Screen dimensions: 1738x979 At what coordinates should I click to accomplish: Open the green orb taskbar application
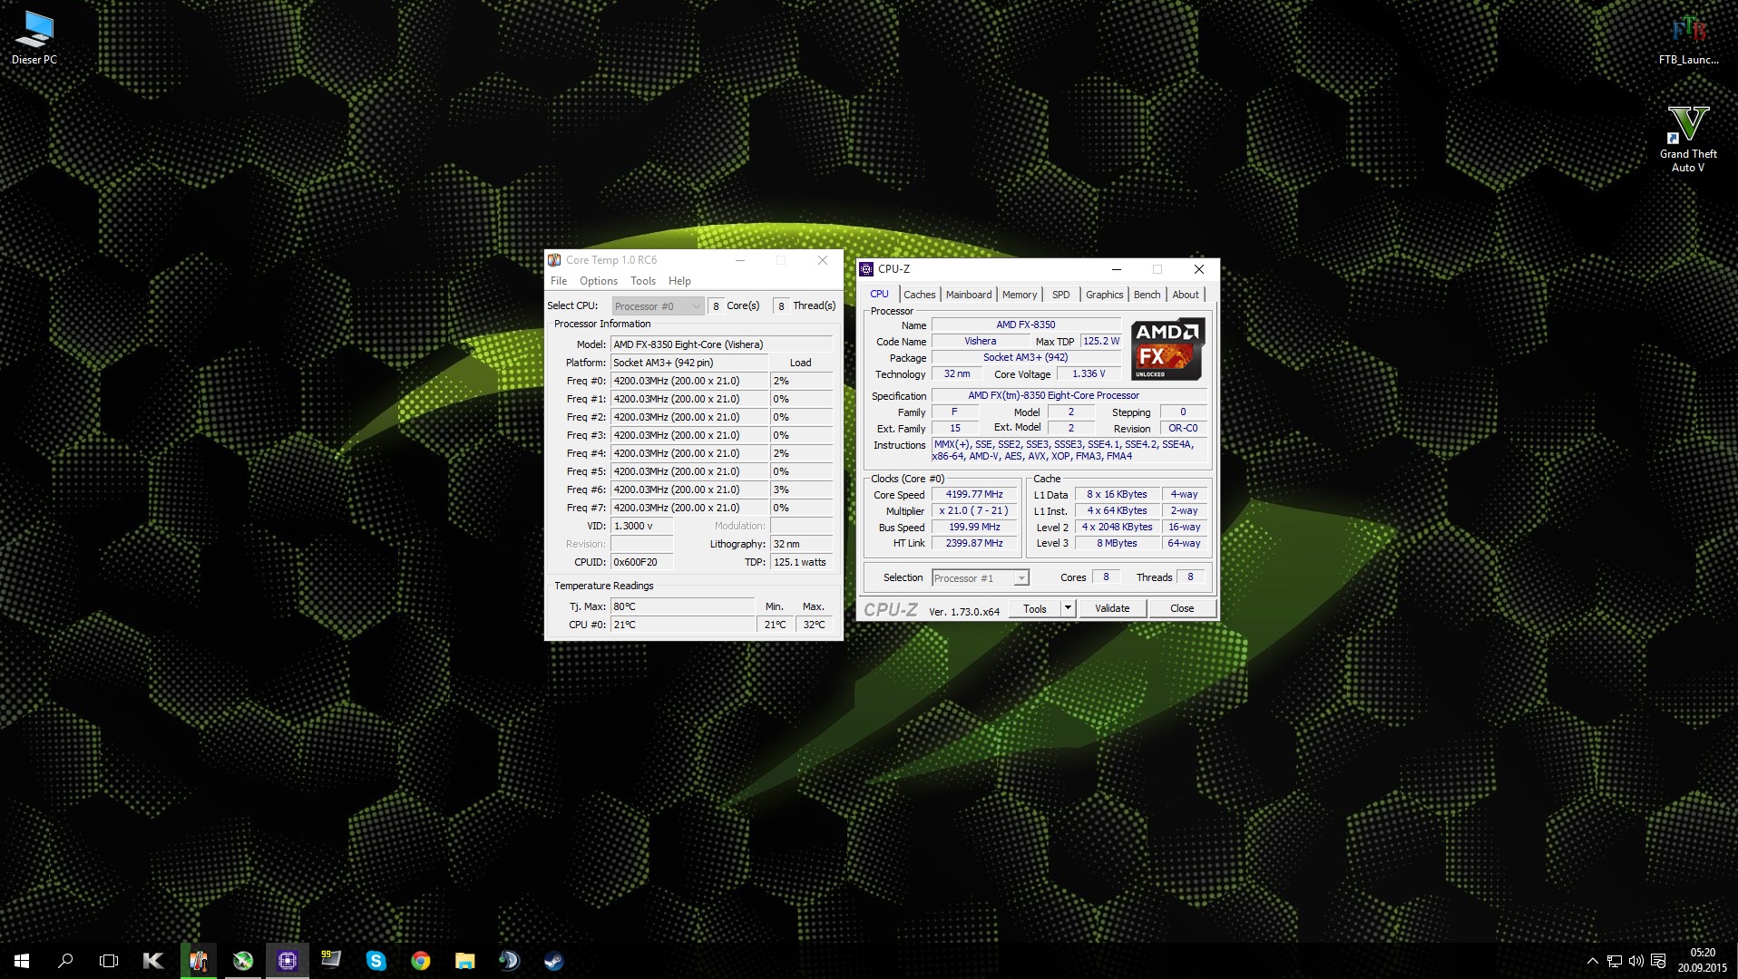[x=242, y=961]
